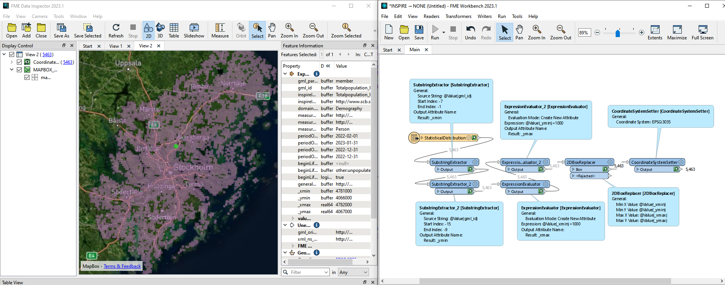Click Zoom Selected icon
Viewport: 725px width, 285px height.
[x=346, y=31]
